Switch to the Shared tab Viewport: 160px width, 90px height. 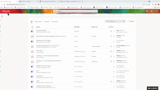click(47, 21)
